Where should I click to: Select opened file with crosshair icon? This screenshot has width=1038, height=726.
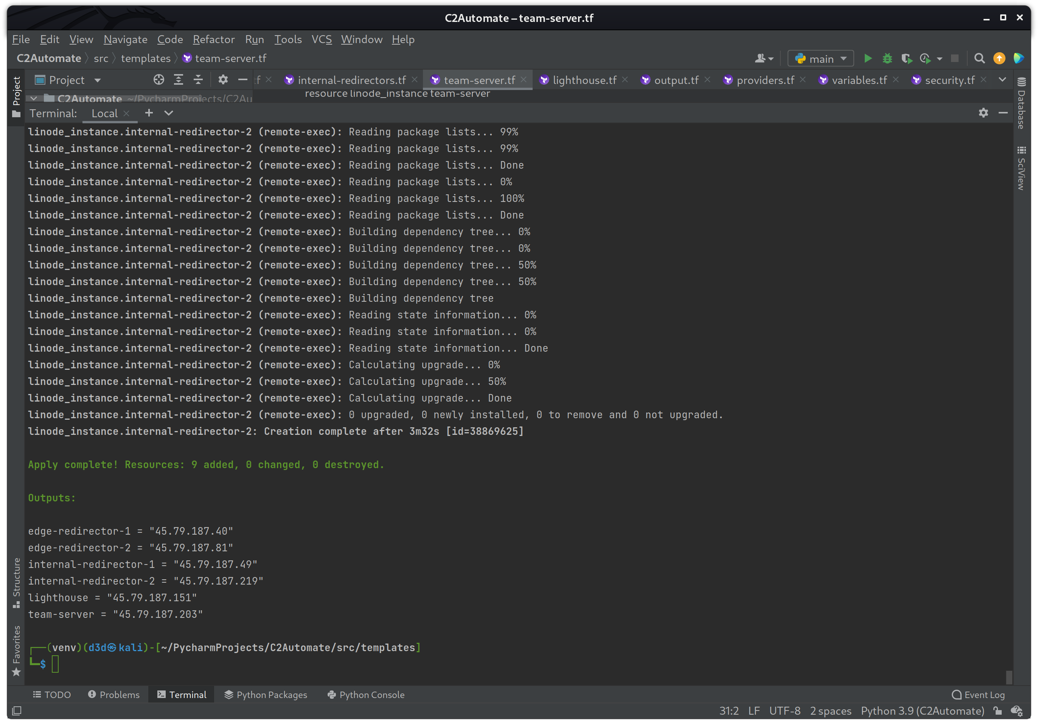point(158,79)
